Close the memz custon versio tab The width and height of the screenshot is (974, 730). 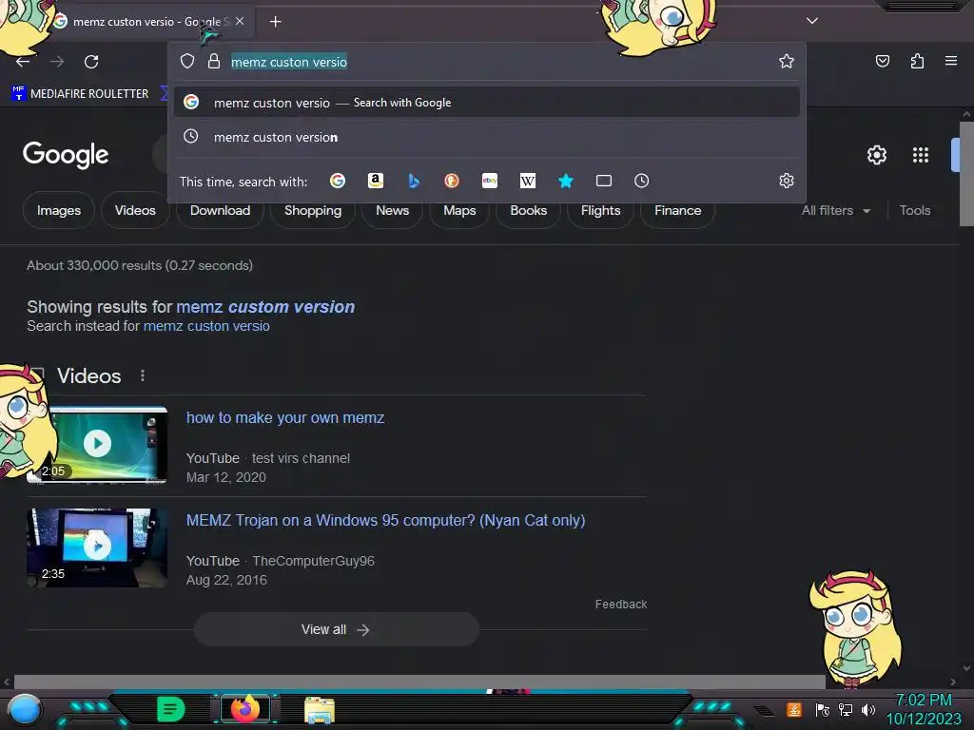pos(240,21)
